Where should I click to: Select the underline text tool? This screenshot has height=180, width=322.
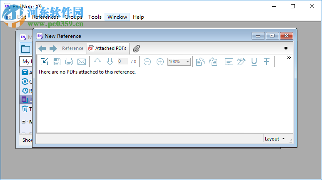coord(254,62)
